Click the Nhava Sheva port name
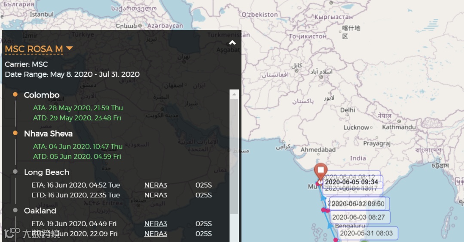Image resolution: width=464 pixels, height=242 pixels. [48, 134]
